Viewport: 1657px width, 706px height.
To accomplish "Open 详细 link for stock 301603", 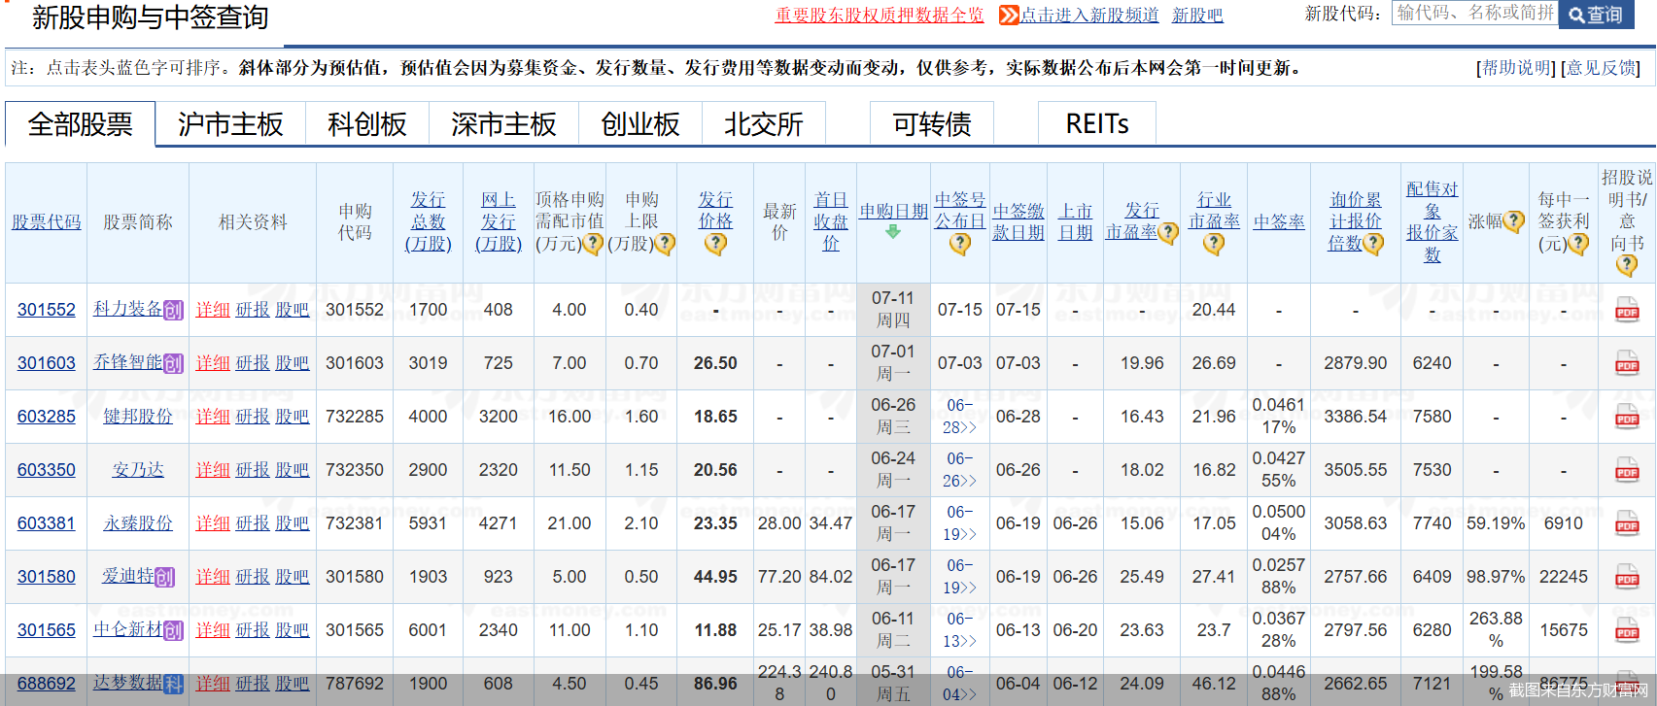I will (x=213, y=363).
